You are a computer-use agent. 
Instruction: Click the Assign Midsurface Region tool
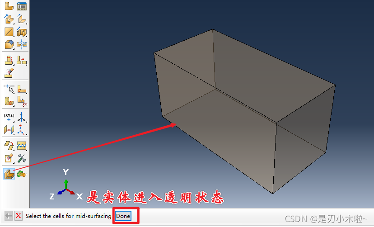click(9, 174)
